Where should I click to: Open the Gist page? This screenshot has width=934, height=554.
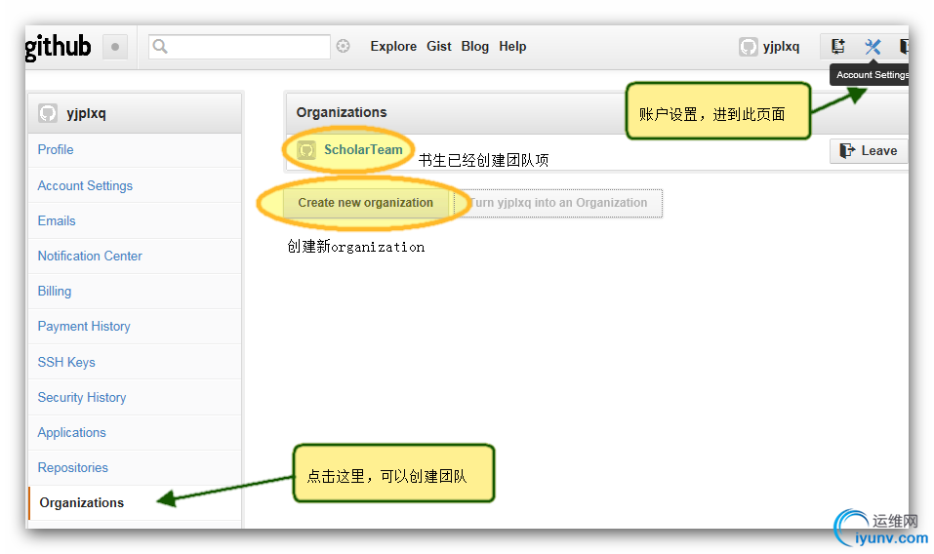[x=439, y=47]
